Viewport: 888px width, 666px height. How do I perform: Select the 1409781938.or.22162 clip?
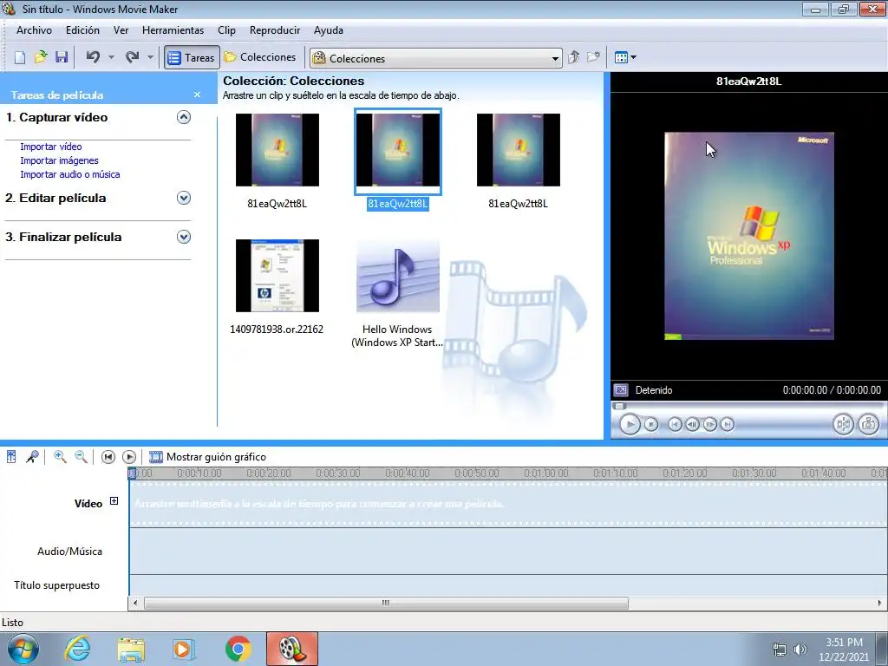coord(277,276)
